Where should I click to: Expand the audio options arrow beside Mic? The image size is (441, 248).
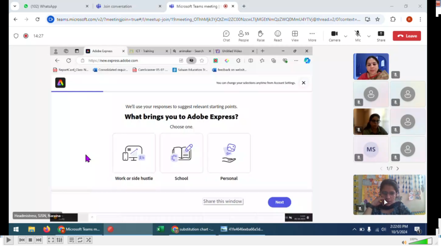(x=369, y=36)
